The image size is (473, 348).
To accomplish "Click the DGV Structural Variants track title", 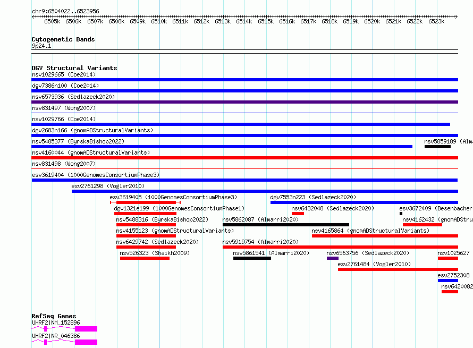I will tap(74, 68).
